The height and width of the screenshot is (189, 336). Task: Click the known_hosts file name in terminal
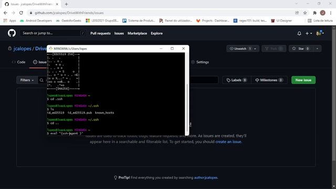pos(104,113)
